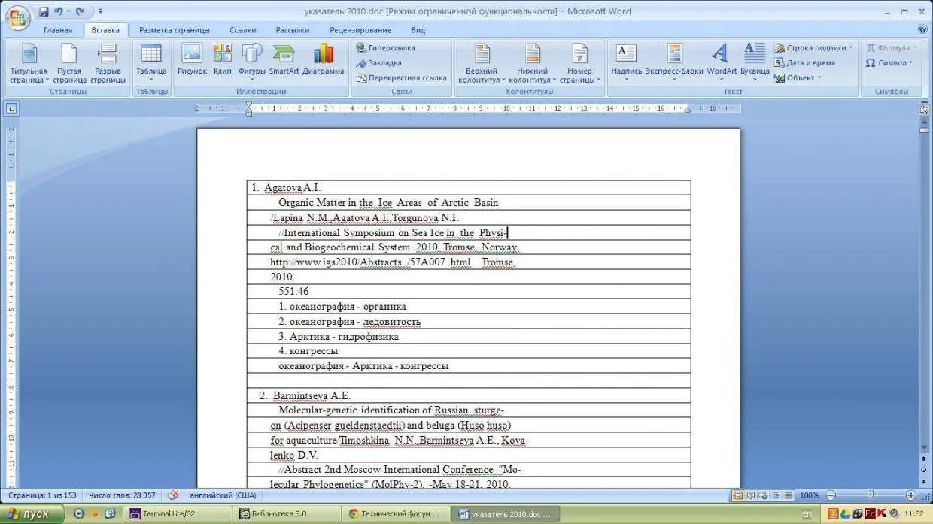Click the page count 'Страница: 1 из 153'
The height and width of the screenshot is (524, 933).
[42, 495]
